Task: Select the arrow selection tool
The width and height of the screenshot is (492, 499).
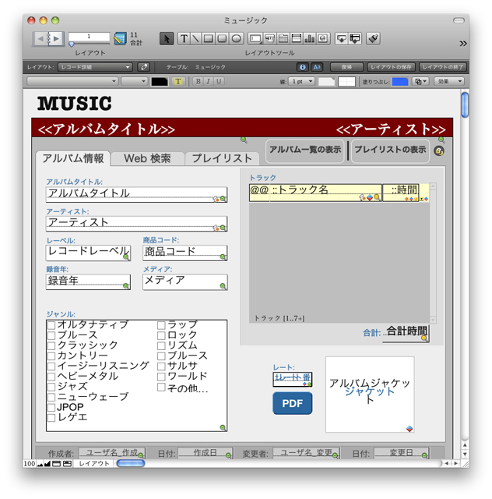Action: [167, 39]
